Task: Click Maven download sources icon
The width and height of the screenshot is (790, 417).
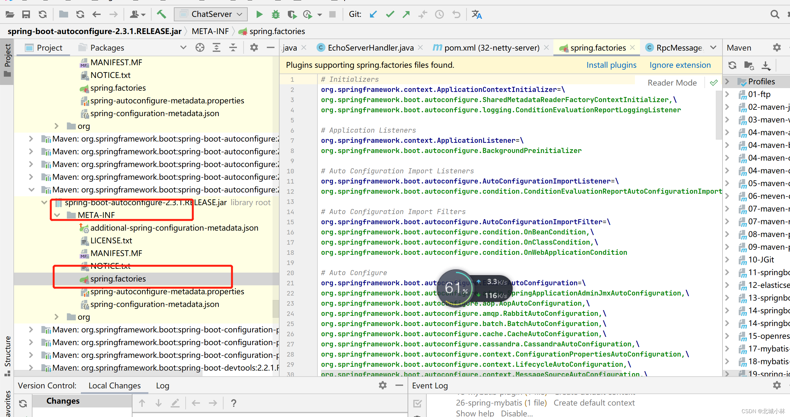Action: click(766, 65)
